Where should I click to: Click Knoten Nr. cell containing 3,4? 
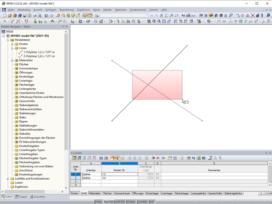pyautogui.click(x=120, y=178)
